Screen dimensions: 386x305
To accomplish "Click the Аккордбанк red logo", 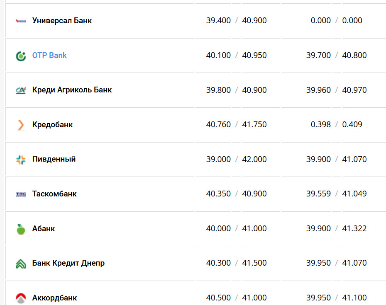I will pos(21,298).
